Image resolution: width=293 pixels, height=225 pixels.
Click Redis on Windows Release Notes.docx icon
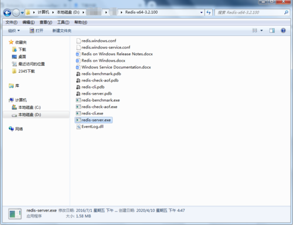(x=78, y=54)
